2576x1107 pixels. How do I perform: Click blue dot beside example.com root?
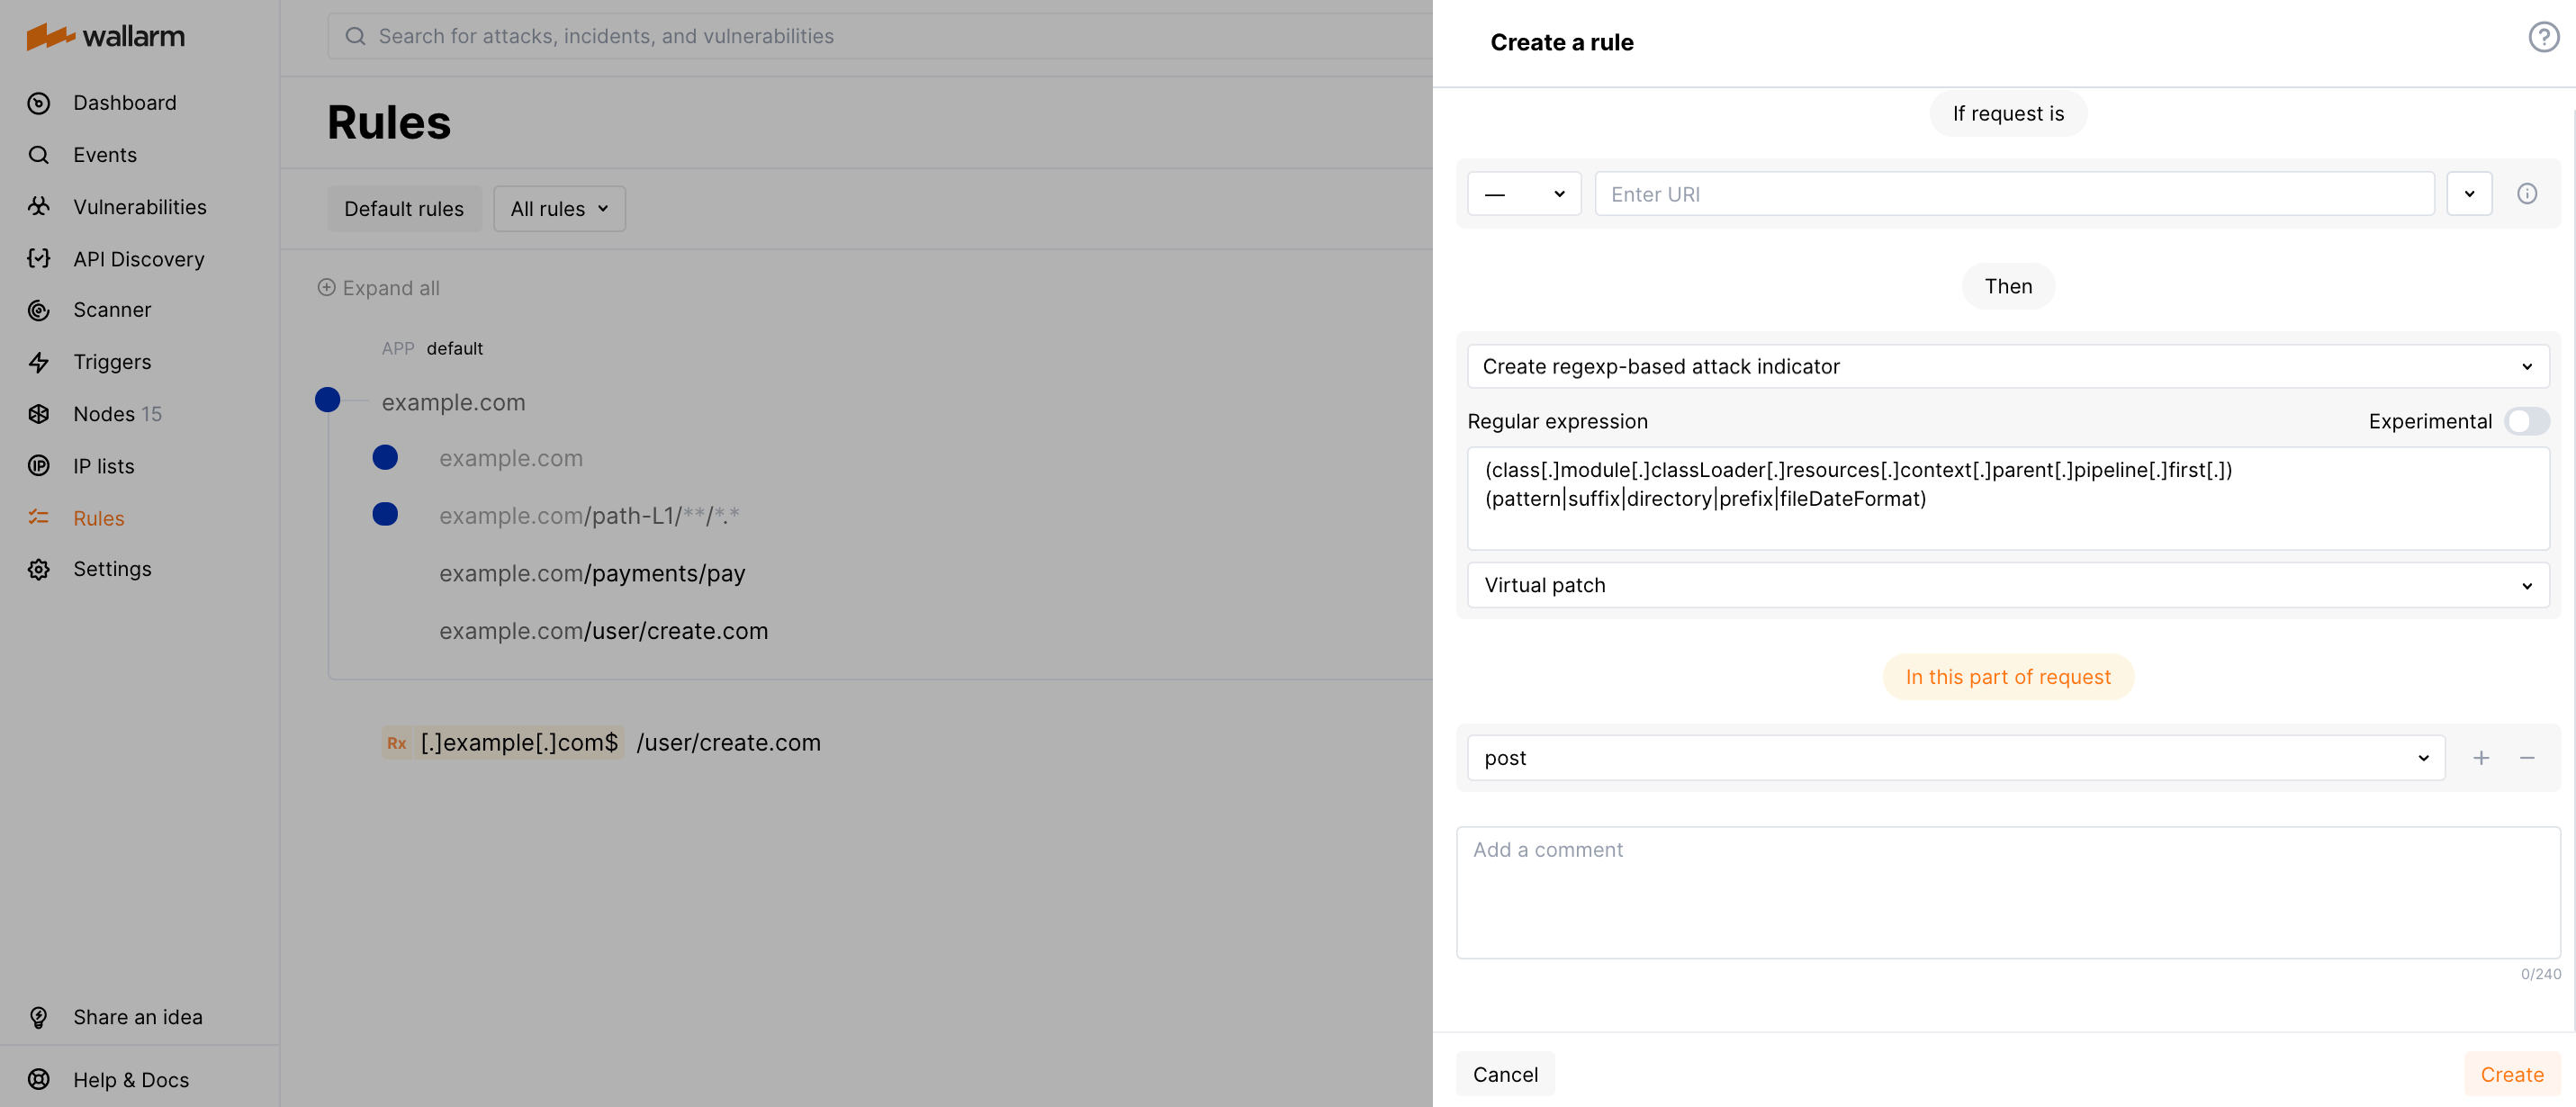327,400
